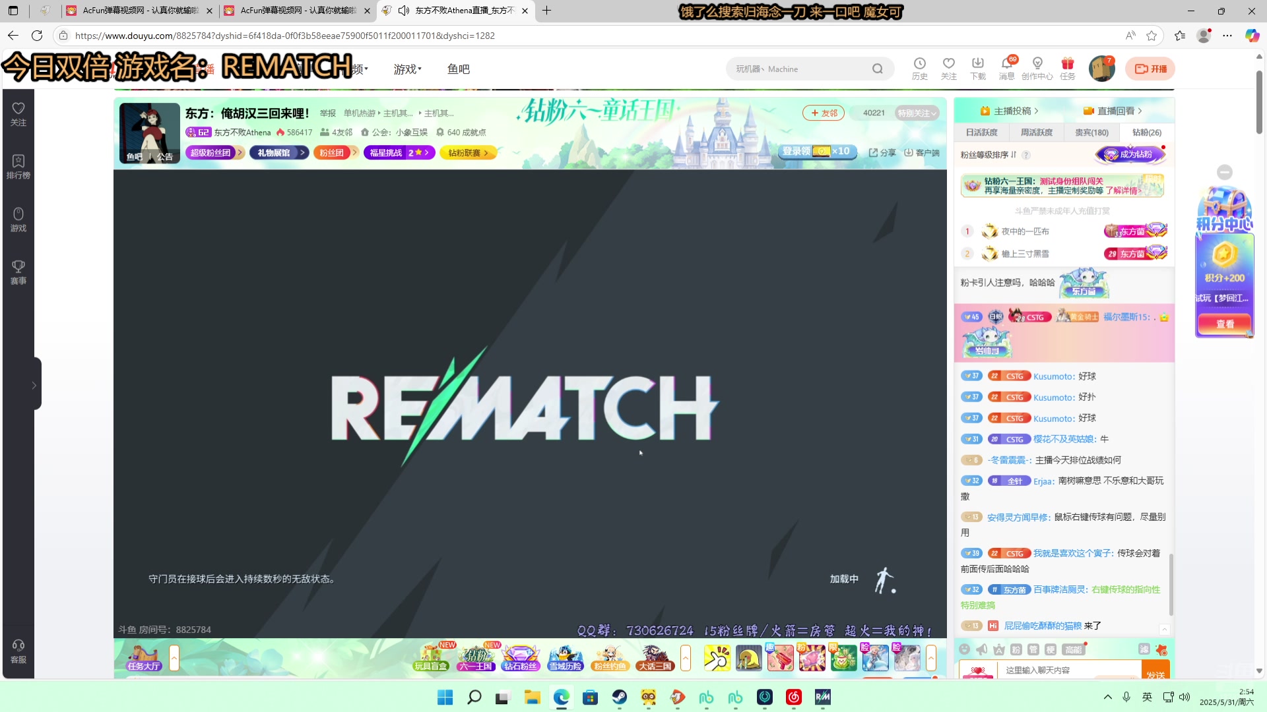Toggle the 滤 filter button in chat toolbar
Screen dimensions: 1267x712
(1144, 649)
